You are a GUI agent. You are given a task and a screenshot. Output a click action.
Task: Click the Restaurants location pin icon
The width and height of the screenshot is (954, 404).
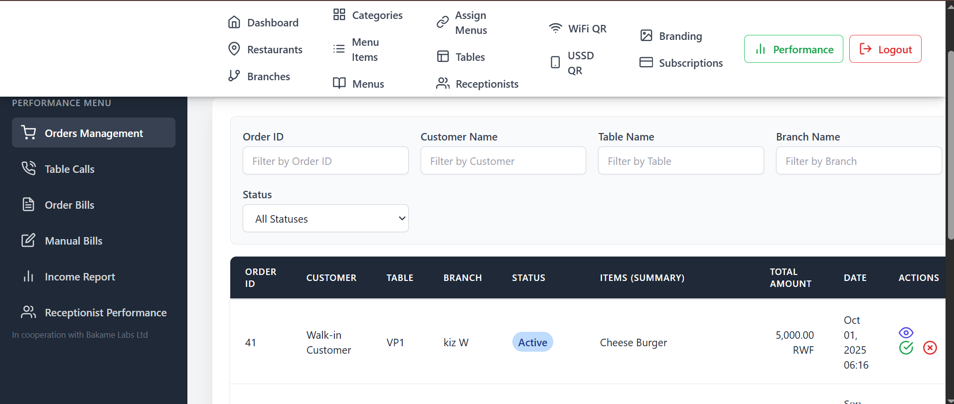234,49
